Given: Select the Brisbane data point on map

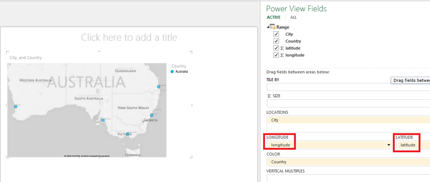Looking at the screenshot, I should click(158, 87).
